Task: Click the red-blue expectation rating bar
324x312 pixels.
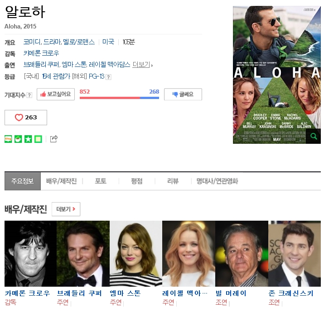Action: [x=119, y=97]
